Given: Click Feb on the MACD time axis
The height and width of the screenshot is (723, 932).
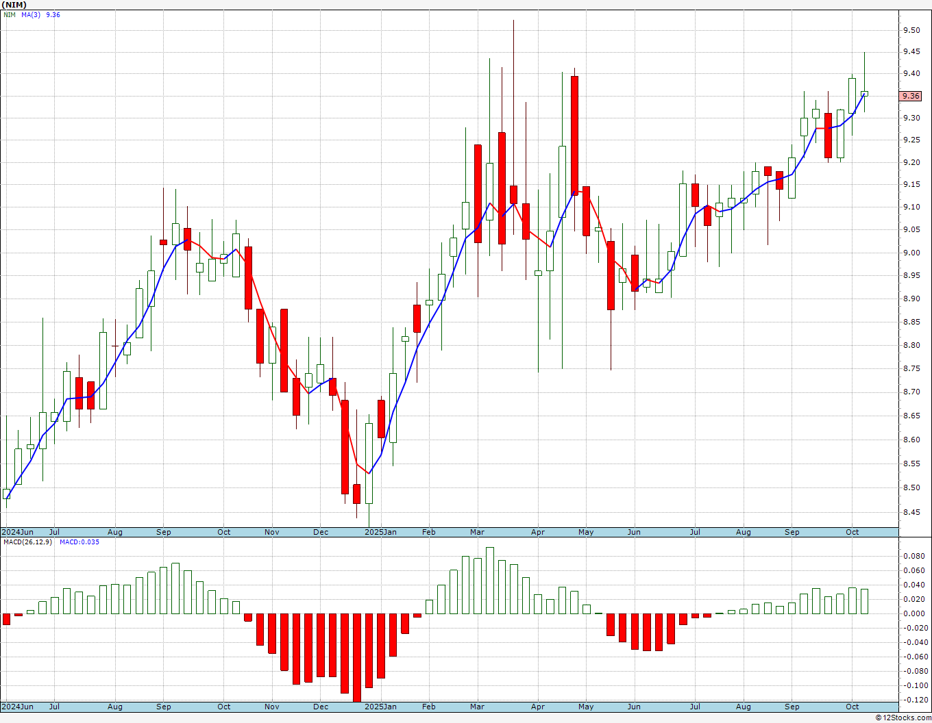Looking at the screenshot, I should click(429, 707).
